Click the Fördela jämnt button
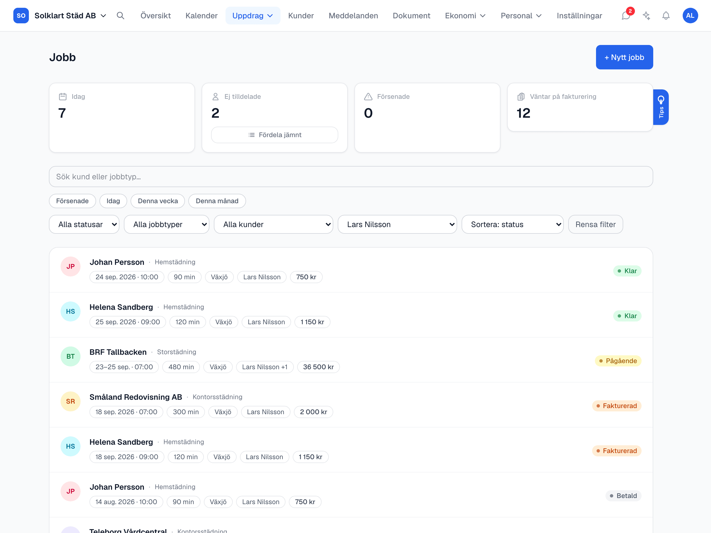Image resolution: width=711 pixels, height=533 pixels. [274, 135]
